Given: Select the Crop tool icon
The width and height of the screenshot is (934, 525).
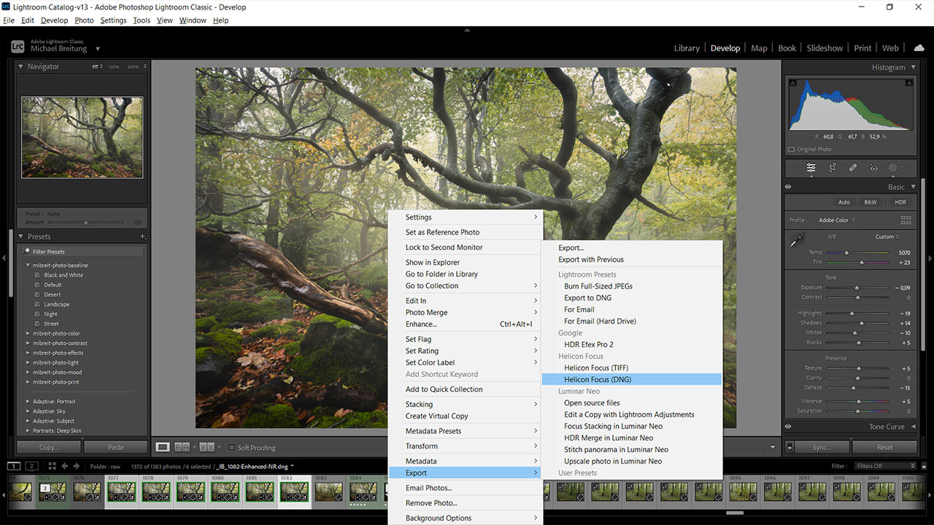Looking at the screenshot, I should click(832, 168).
